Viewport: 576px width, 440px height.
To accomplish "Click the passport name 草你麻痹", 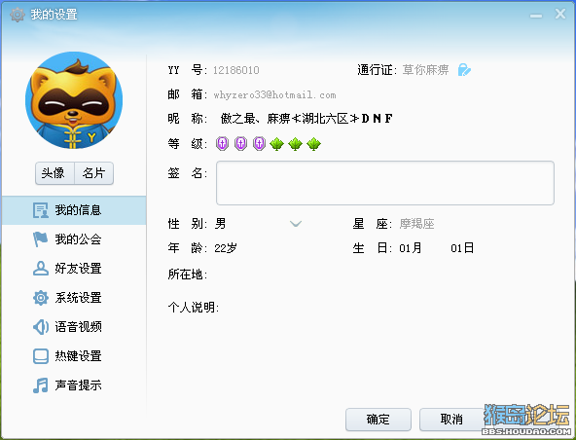I will [425, 69].
